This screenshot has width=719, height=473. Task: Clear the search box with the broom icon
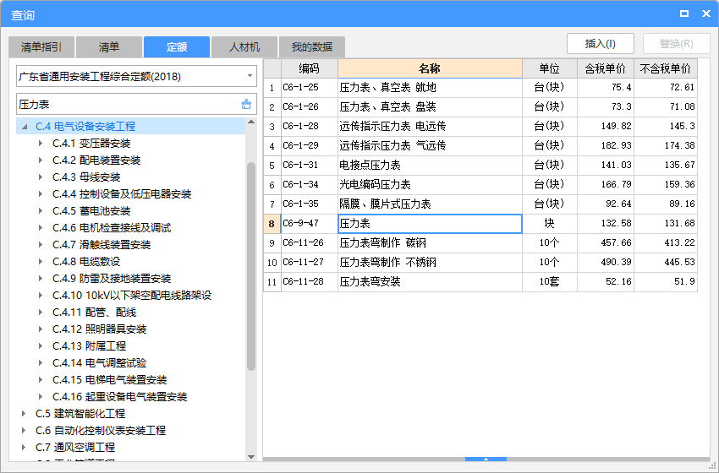[246, 105]
